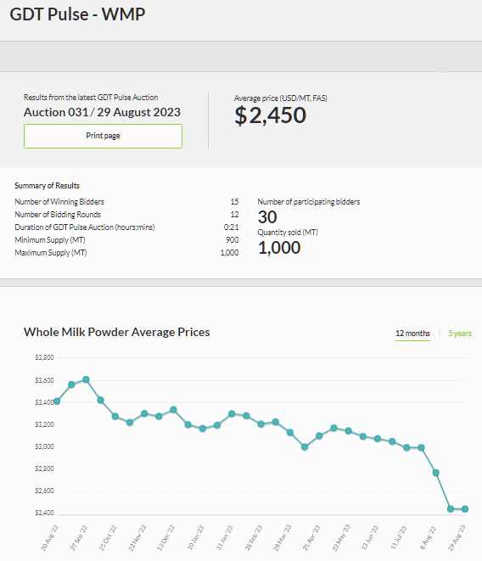The height and width of the screenshot is (561, 482).
Task: Click the Summary of Results heading
Action: 47,186
